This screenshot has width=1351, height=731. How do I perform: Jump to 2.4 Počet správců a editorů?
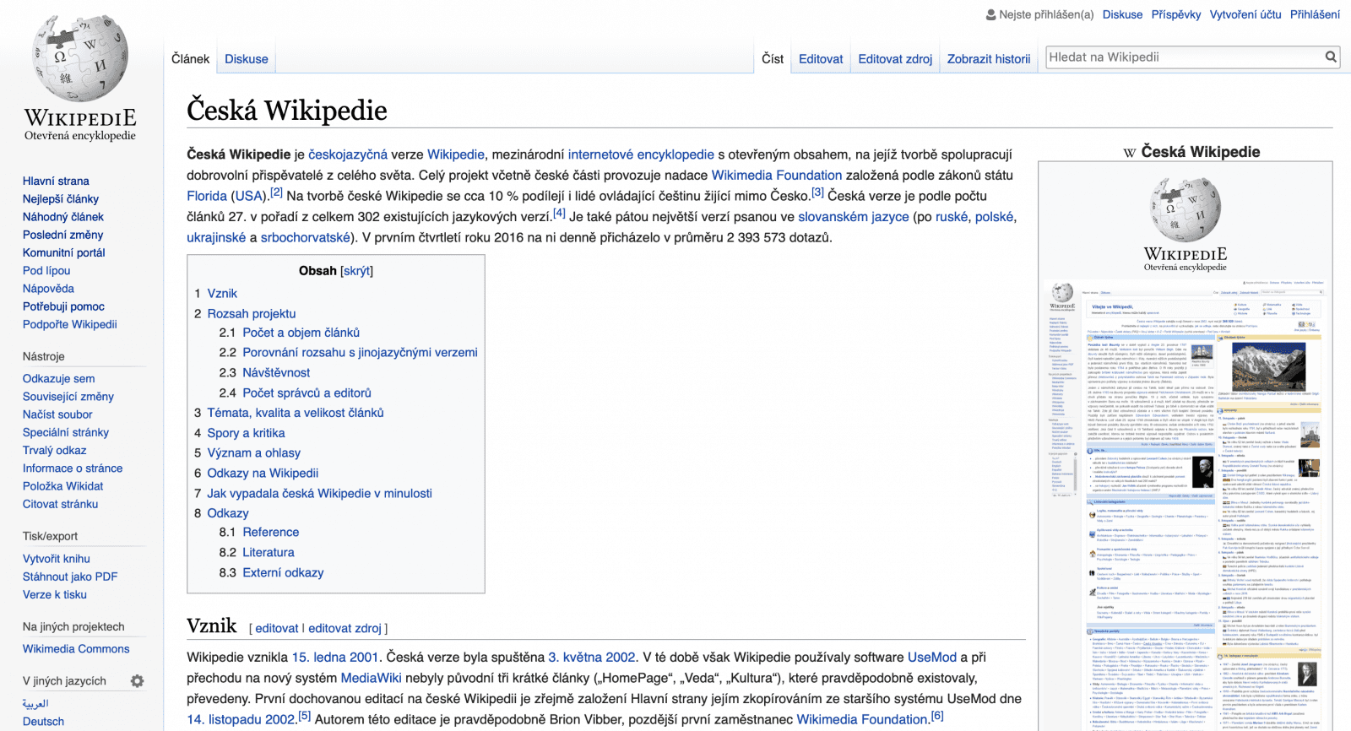307,393
